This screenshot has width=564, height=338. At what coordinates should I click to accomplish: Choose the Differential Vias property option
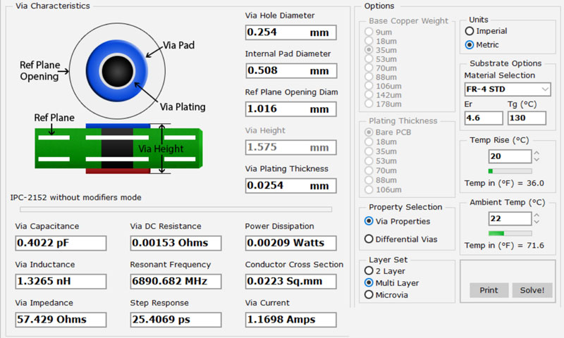[369, 239]
